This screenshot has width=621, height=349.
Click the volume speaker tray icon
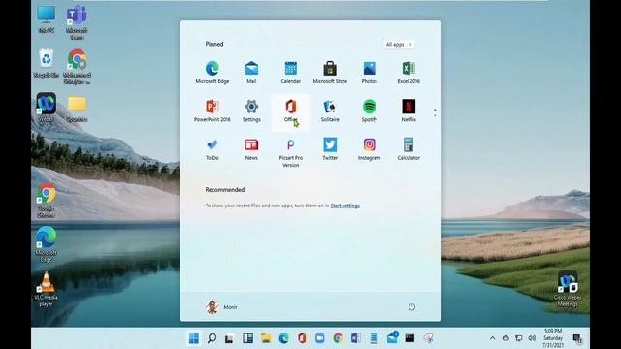532,338
